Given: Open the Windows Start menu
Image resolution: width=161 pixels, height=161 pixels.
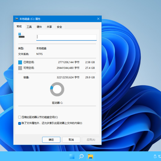Looking at the screenshot, I should (x=72, y=156).
